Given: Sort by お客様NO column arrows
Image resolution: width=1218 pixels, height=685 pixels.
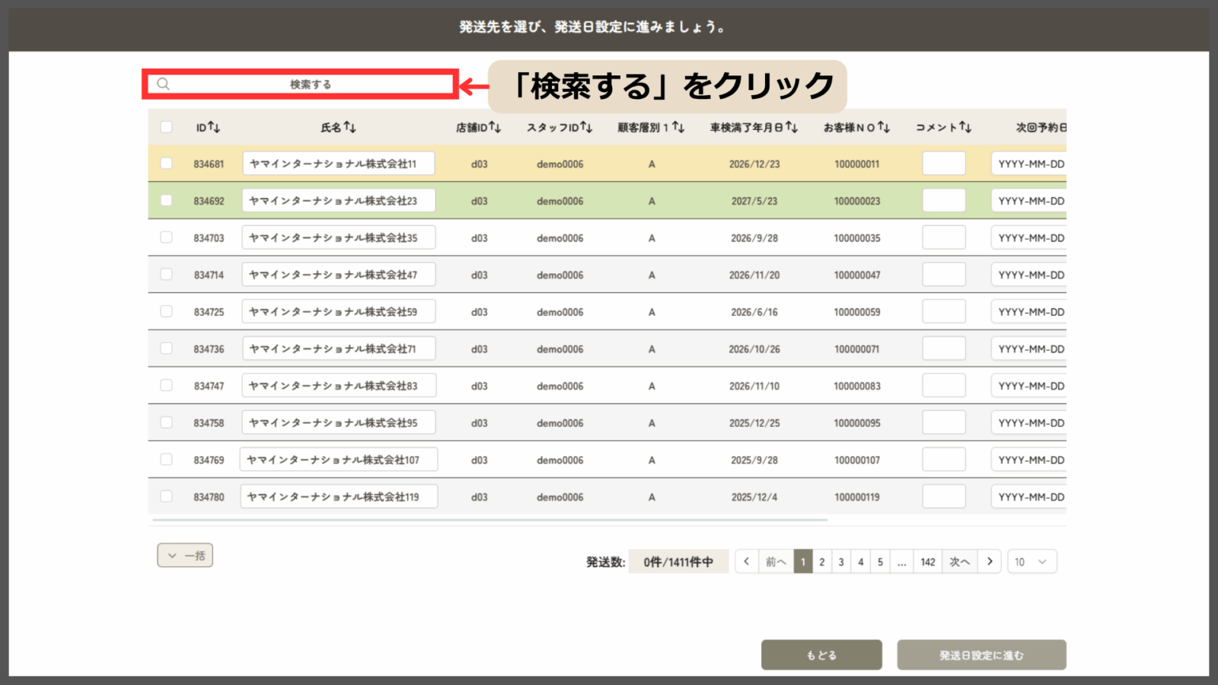Looking at the screenshot, I should (883, 127).
